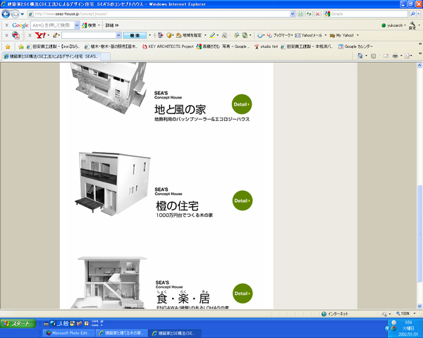423x338 pixels.
Task: Click the vertical scrollbar up arrow
Action: (419, 65)
